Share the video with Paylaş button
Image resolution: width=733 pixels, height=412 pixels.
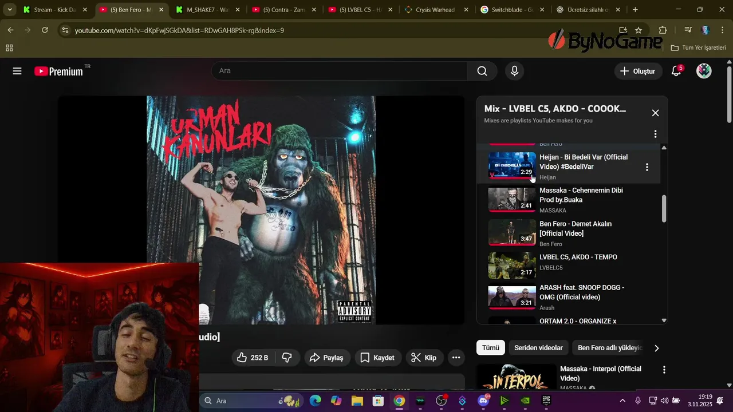coord(326,358)
